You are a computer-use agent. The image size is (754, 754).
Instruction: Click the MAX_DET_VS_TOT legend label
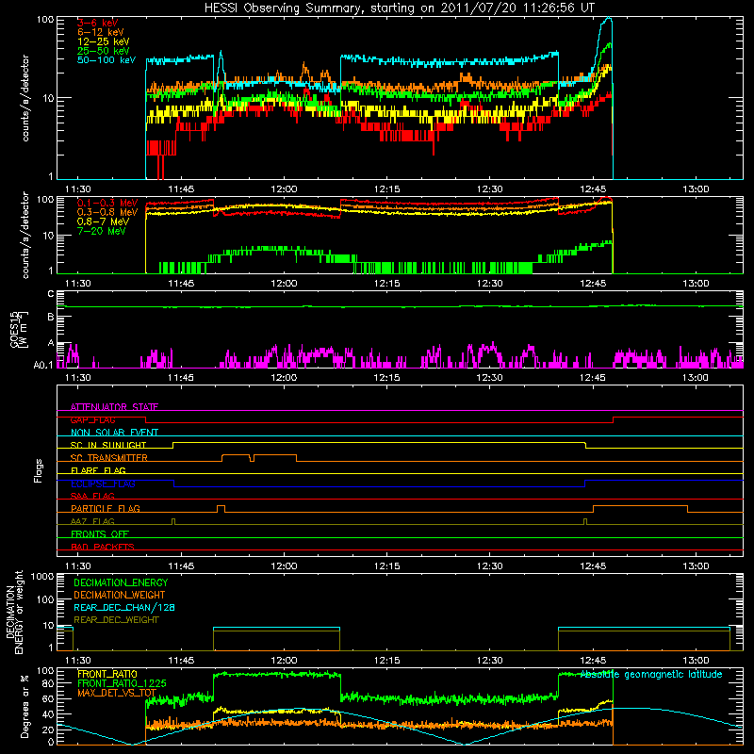coord(117,693)
